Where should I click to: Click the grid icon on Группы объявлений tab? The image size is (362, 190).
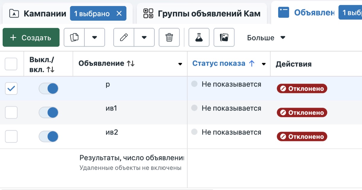pos(148,14)
